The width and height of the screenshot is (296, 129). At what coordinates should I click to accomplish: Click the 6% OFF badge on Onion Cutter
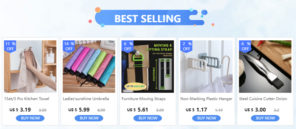[x=245, y=46]
